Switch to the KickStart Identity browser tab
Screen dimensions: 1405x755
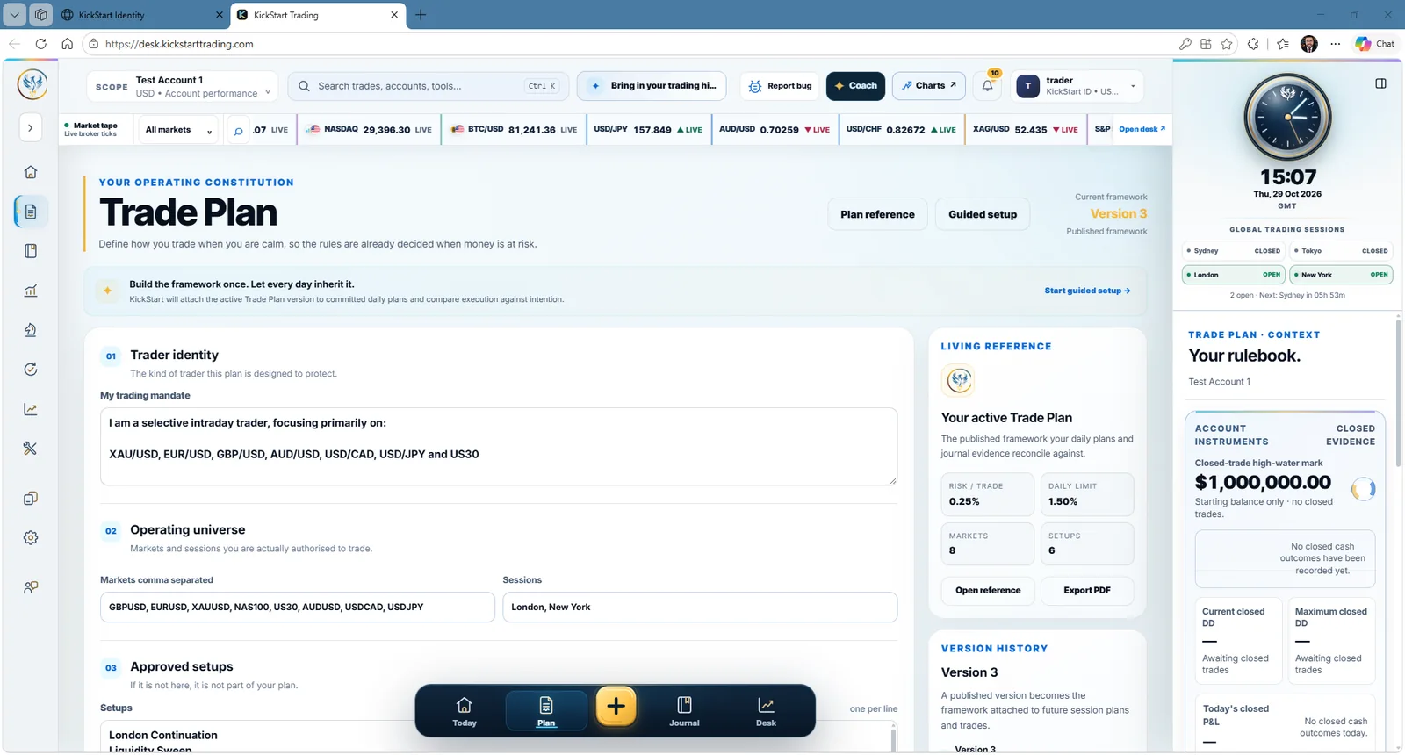coord(141,15)
